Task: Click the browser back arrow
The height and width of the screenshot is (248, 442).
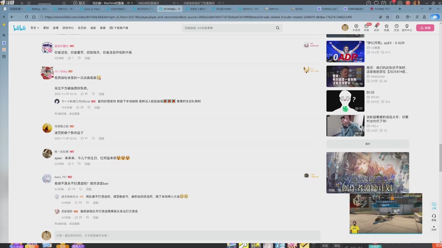Action: pyautogui.click(x=12, y=17)
